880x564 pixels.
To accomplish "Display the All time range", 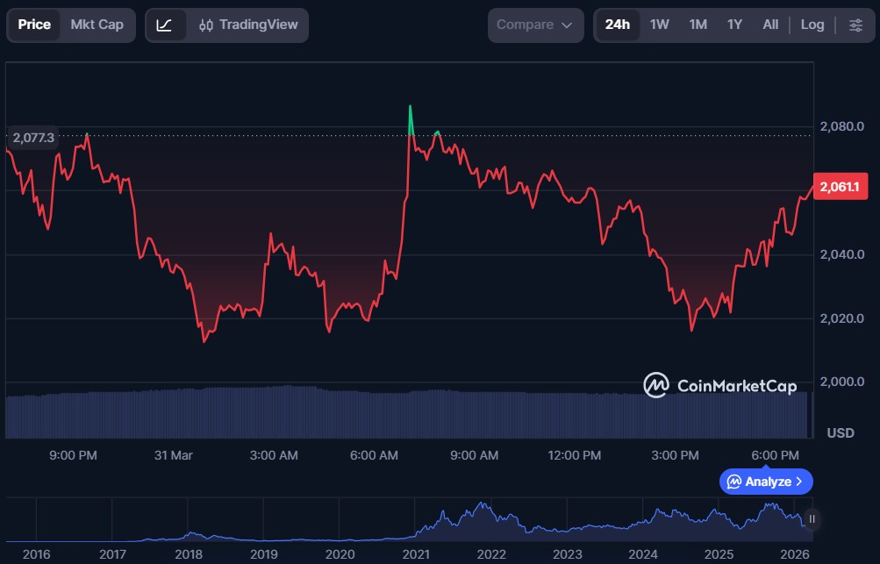I will tap(770, 25).
